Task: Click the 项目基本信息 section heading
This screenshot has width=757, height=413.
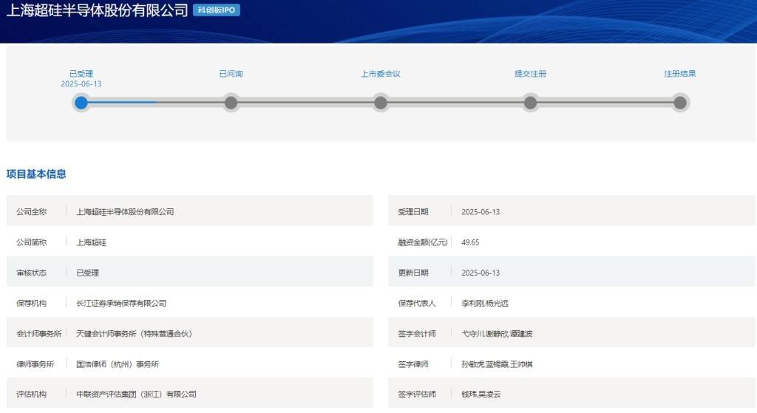Action: click(36, 174)
